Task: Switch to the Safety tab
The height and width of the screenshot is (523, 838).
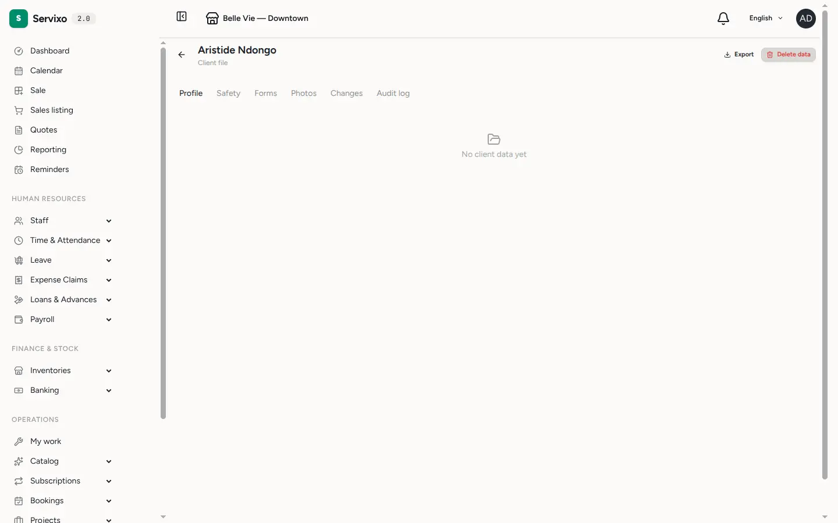Action: (228, 94)
